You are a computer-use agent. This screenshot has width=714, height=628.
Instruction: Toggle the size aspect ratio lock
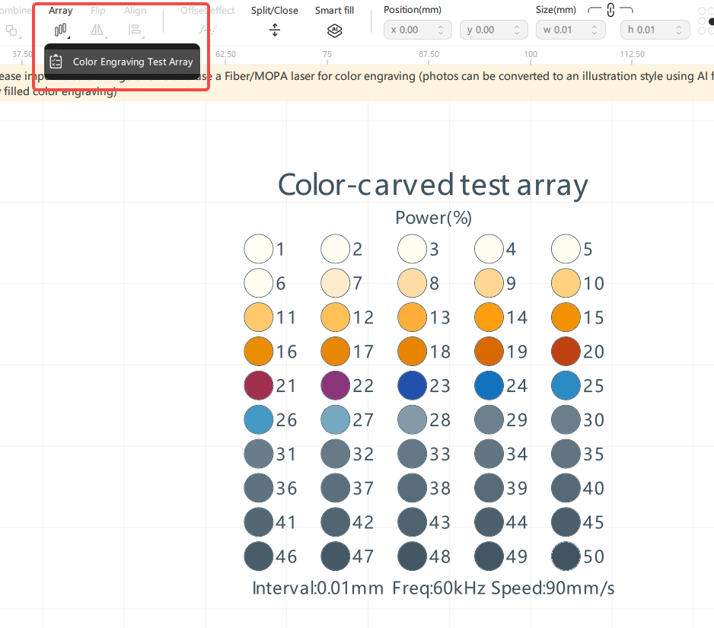[610, 11]
